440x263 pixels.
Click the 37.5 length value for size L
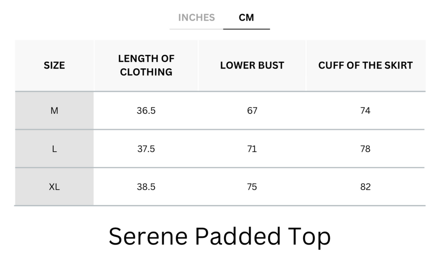click(x=146, y=148)
